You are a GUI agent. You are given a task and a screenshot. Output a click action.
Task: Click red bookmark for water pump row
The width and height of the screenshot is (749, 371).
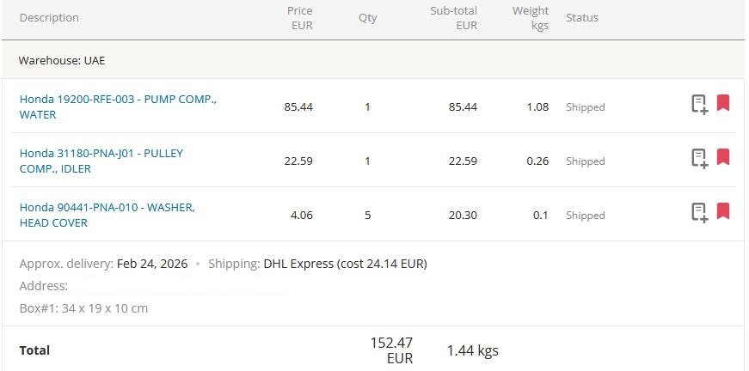pyautogui.click(x=723, y=103)
